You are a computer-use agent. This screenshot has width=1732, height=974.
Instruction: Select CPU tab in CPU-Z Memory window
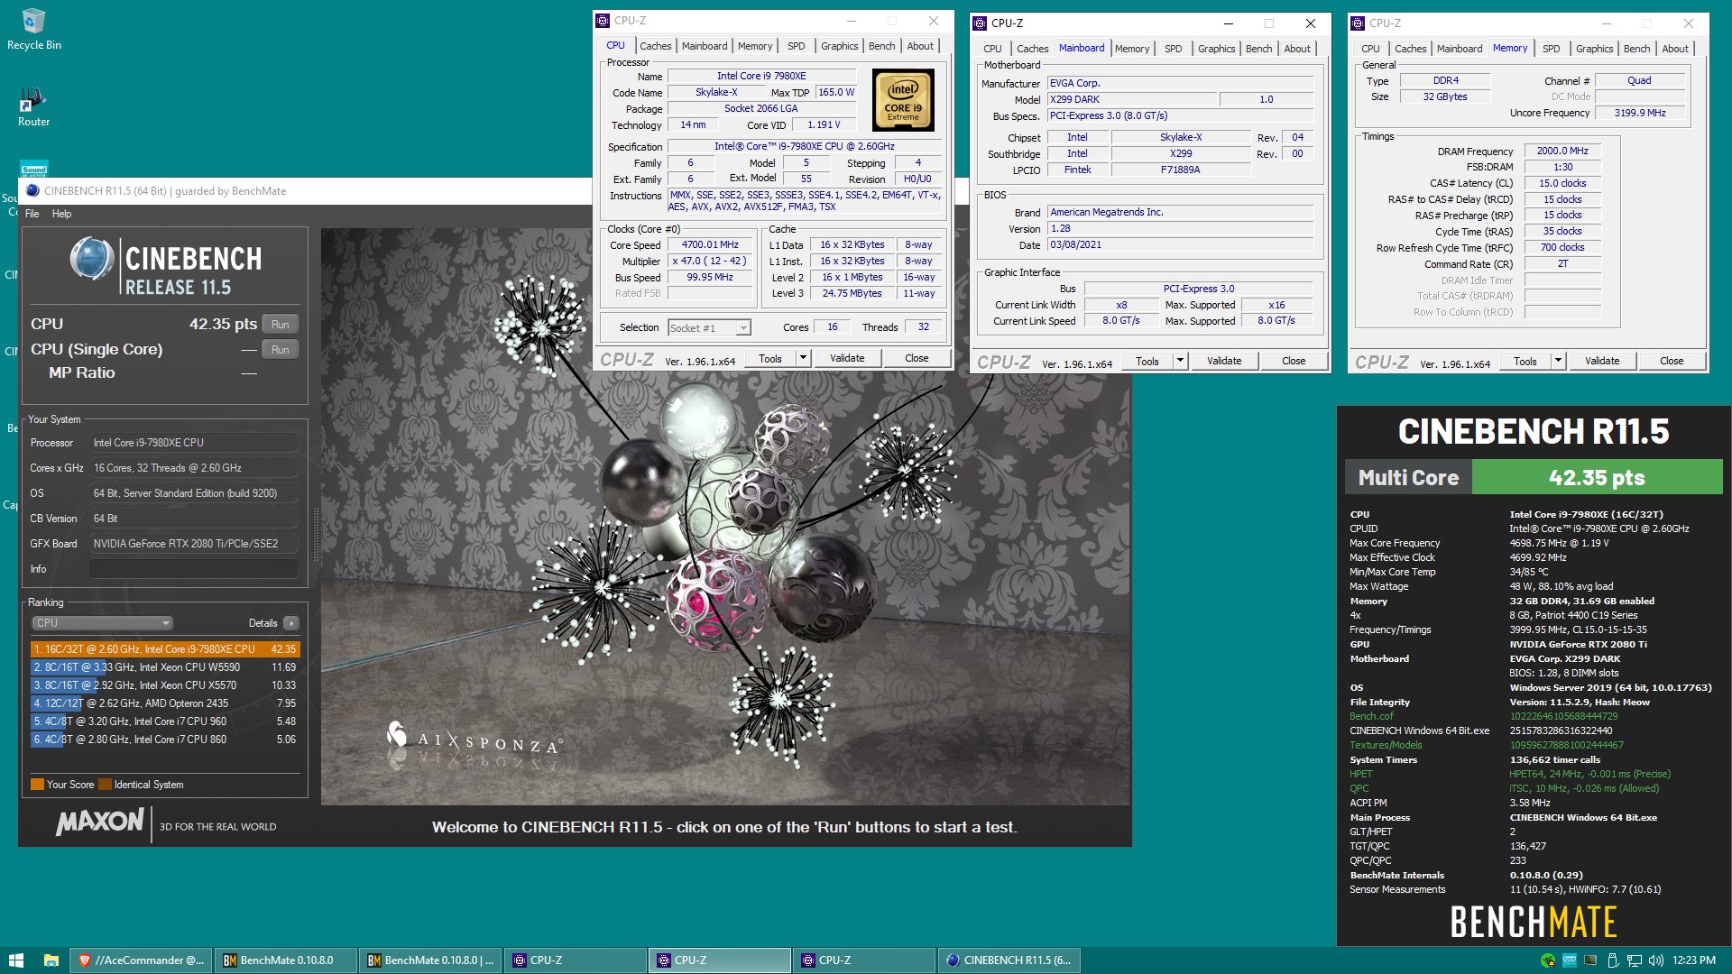(1370, 49)
